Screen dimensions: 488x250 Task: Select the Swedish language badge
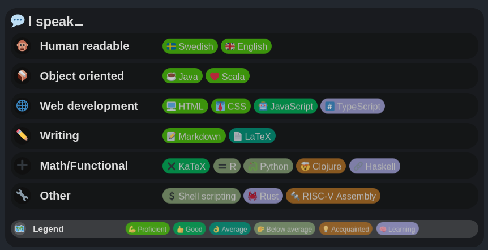(190, 46)
